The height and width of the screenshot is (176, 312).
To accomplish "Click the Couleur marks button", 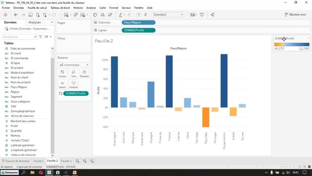I will (62, 74).
